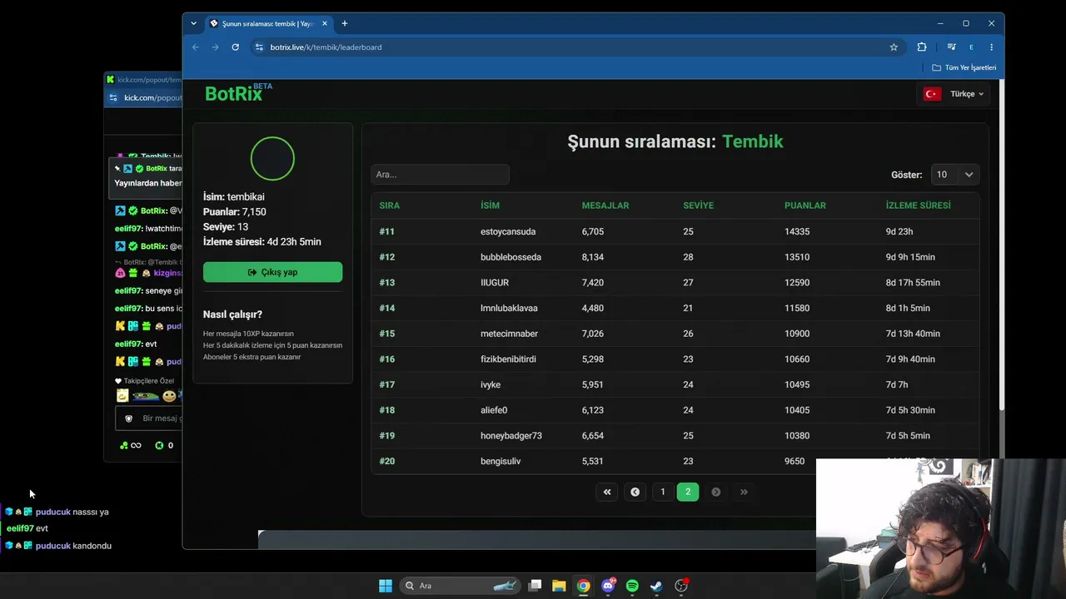Click user bengisuliv in row #20

(x=501, y=461)
